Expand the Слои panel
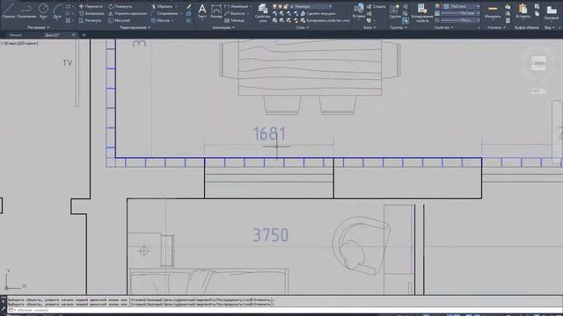The image size is (563, 316). [303, 27]
